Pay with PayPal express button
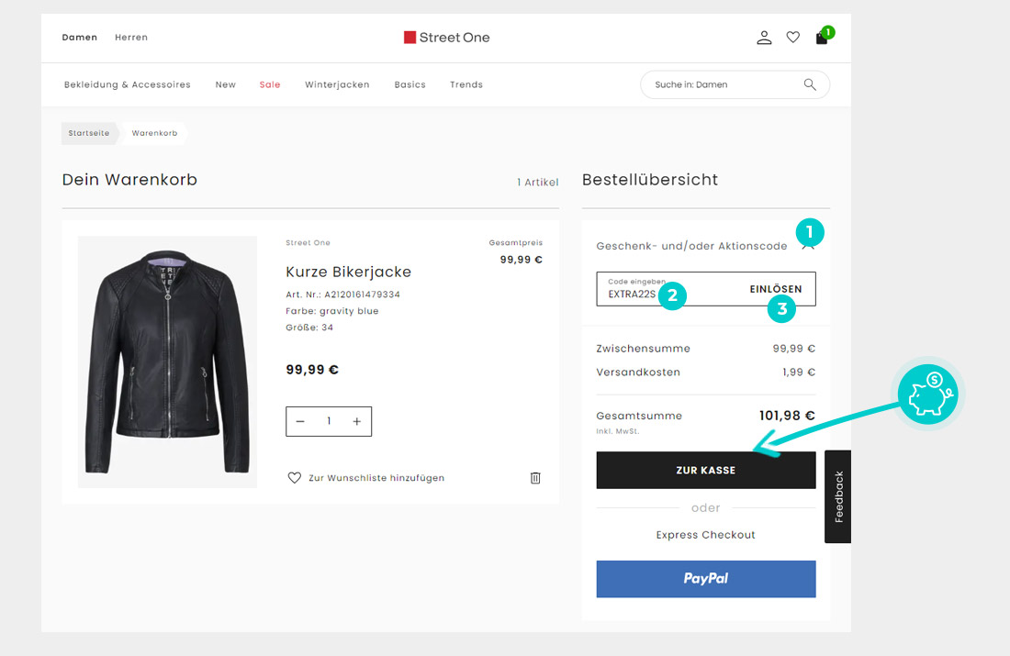The image size is (1010, 656). pyautogui.click(x=706, y=579)
